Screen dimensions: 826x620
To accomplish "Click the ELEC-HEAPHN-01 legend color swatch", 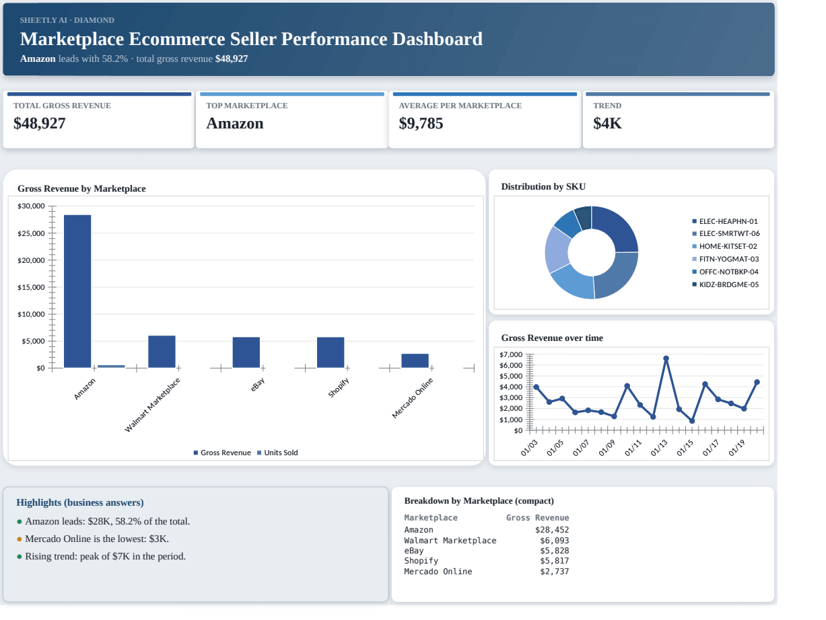I will (x=695, y=221).
